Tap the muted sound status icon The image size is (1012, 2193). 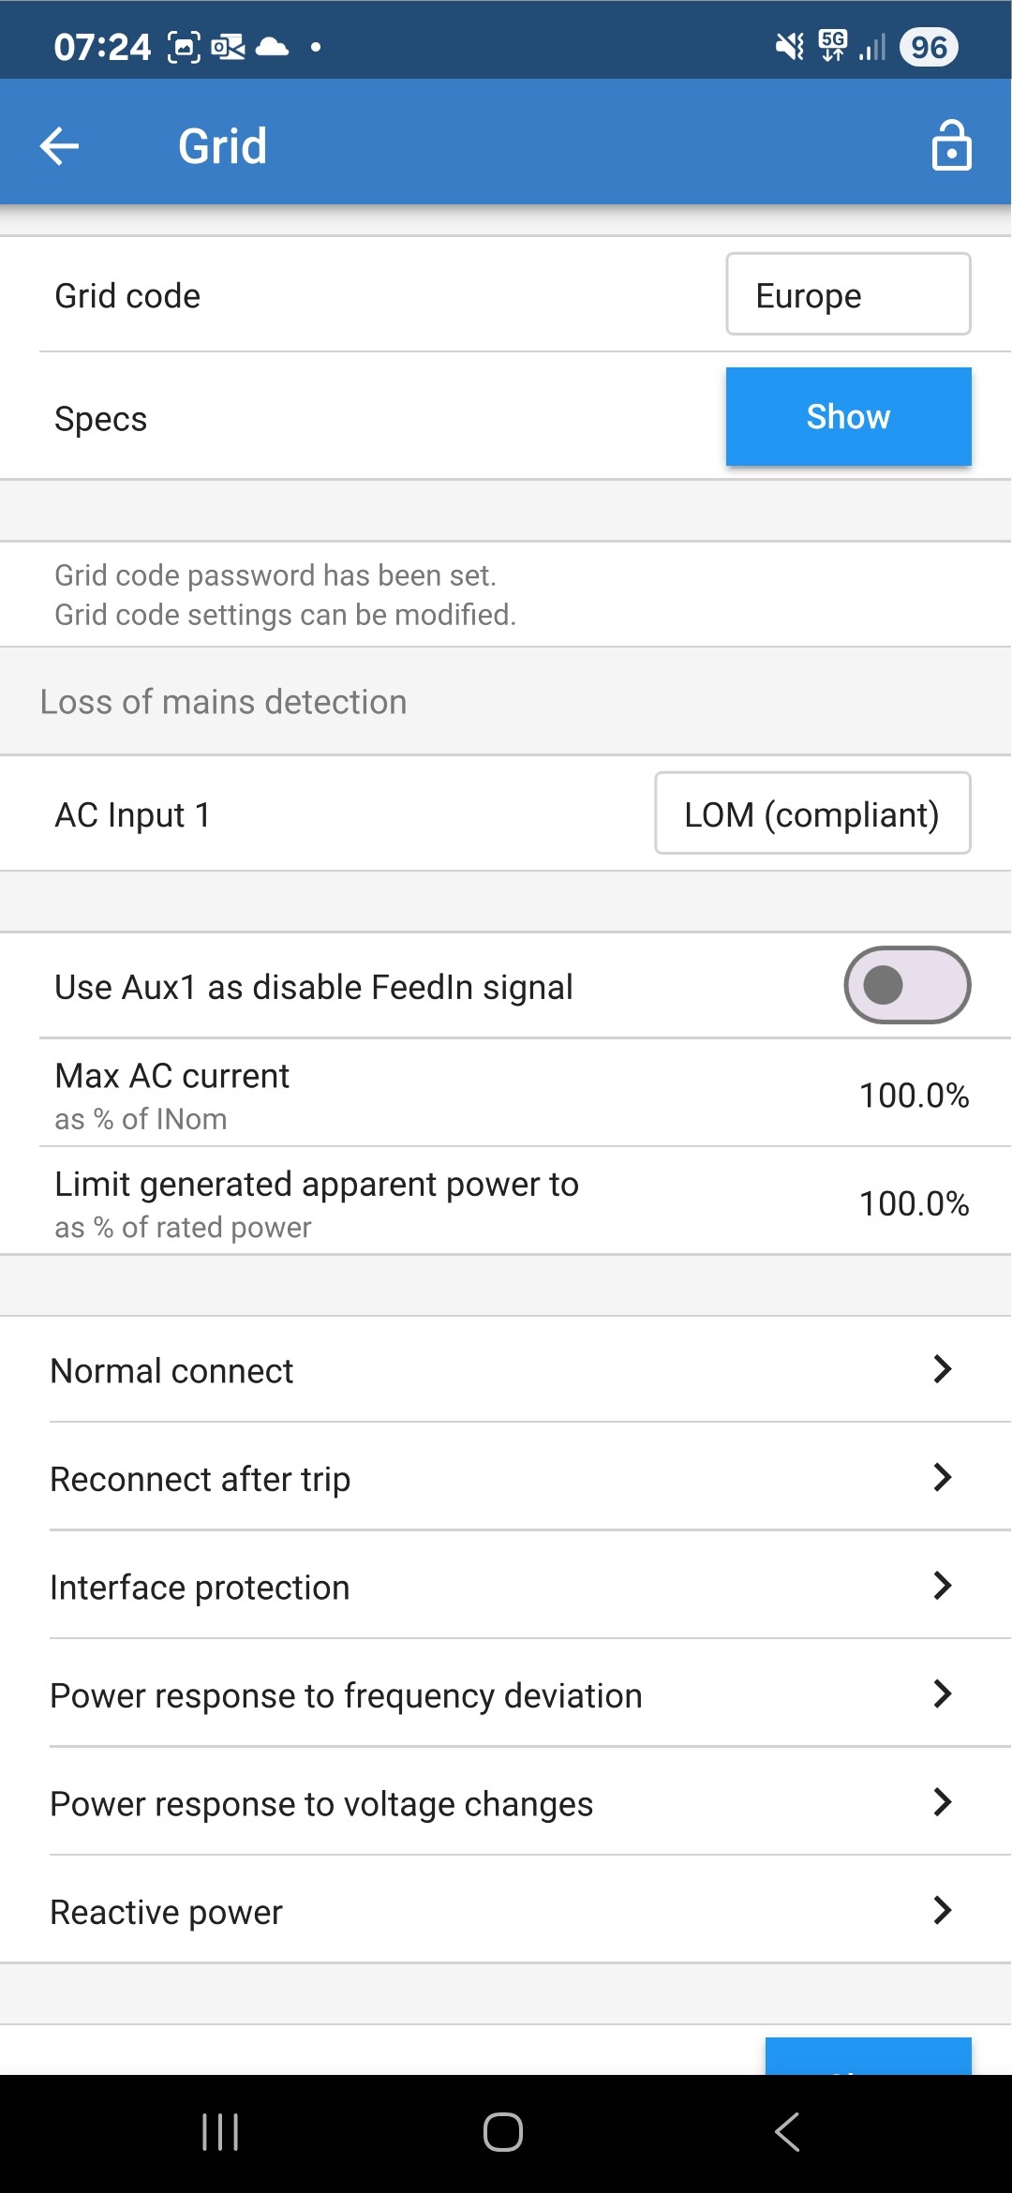click(790, 46)
